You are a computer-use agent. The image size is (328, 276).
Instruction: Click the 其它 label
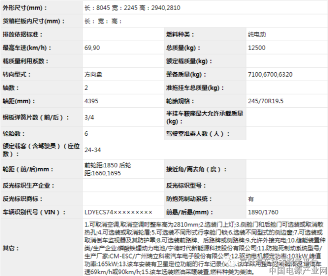tap(10, 248)
